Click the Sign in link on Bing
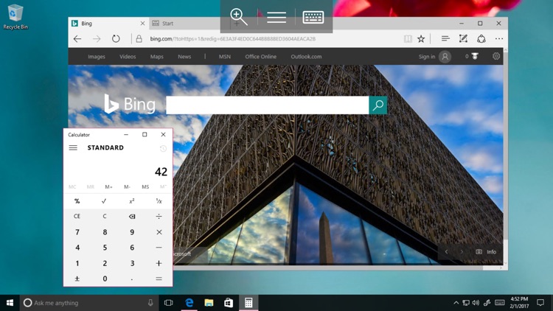 pos(427,57)
